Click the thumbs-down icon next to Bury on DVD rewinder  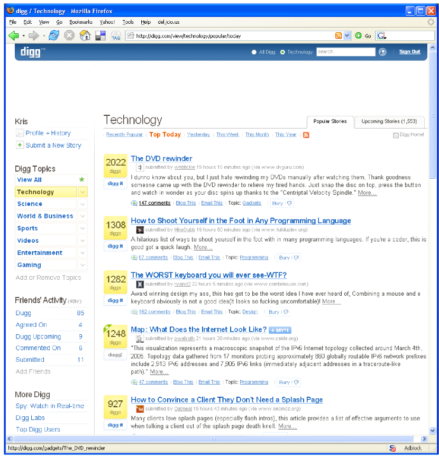[289, 203]
